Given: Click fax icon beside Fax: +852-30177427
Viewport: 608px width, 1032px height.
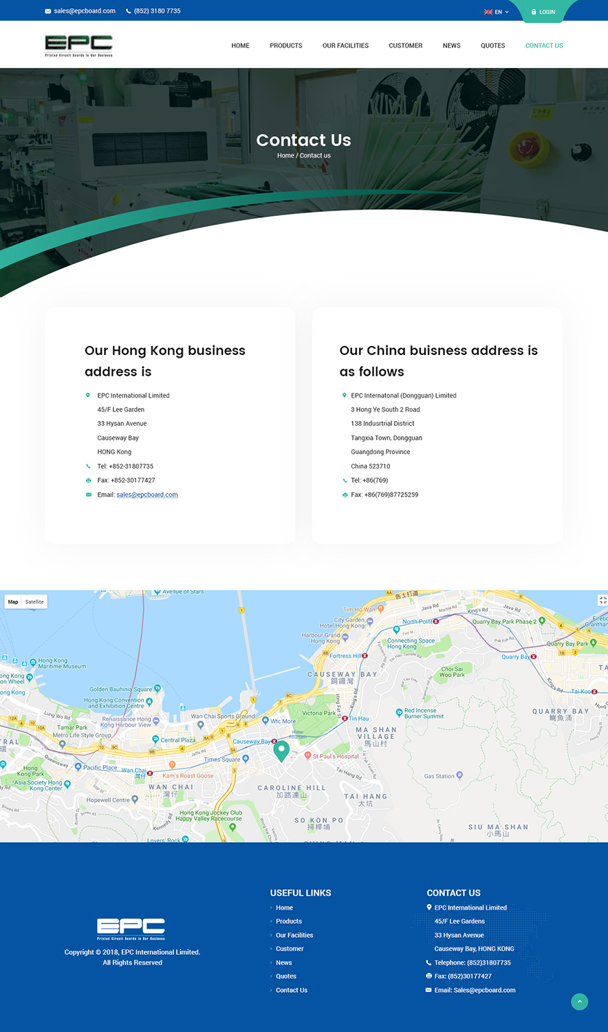Looking at the screenshot, I should click(x=88, y=480).
